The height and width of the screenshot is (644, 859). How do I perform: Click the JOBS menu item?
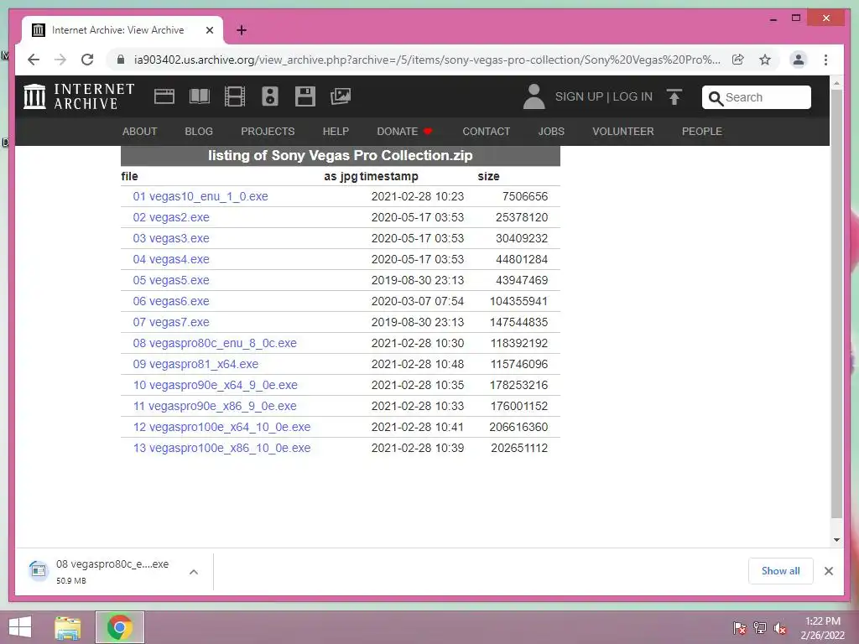[x=551, y=132]
